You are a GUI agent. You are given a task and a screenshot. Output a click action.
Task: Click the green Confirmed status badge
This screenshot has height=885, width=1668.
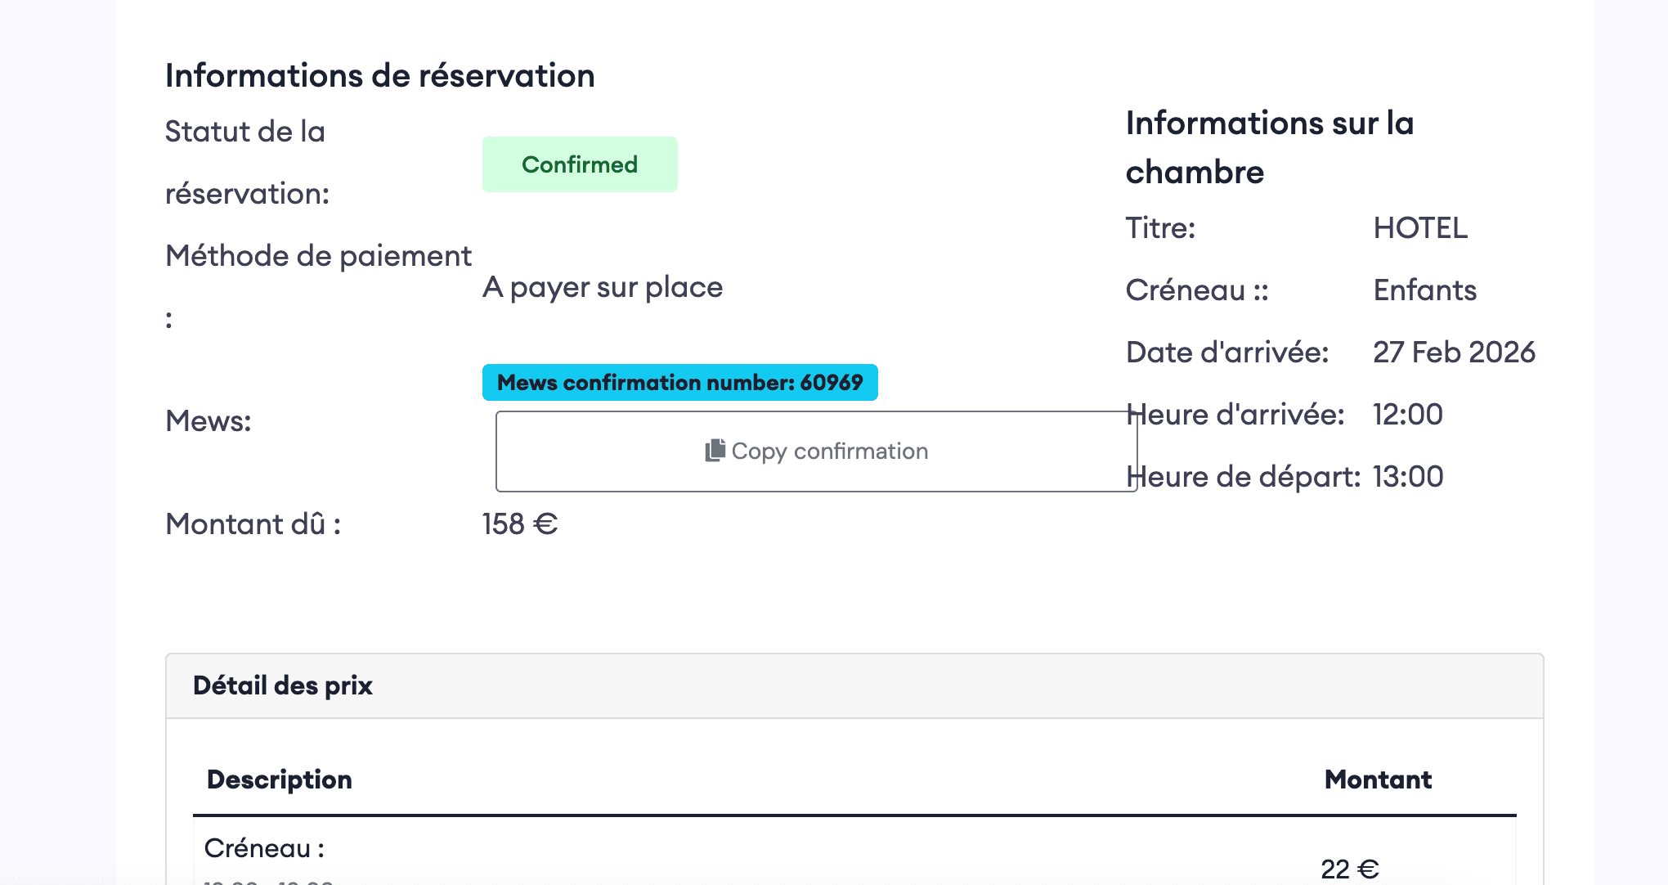click(x=579, y=164)
